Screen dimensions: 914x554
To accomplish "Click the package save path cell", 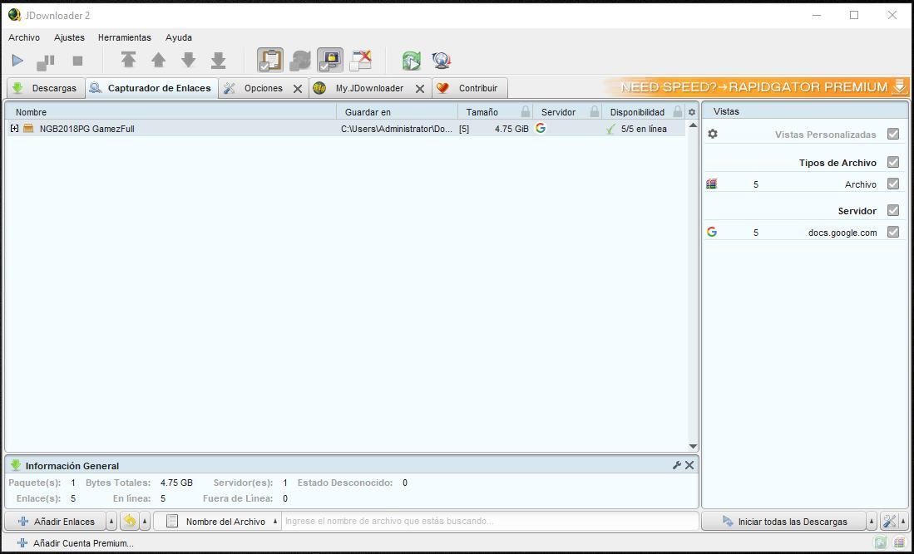I will pyautogui.click(x=397, y=129).
